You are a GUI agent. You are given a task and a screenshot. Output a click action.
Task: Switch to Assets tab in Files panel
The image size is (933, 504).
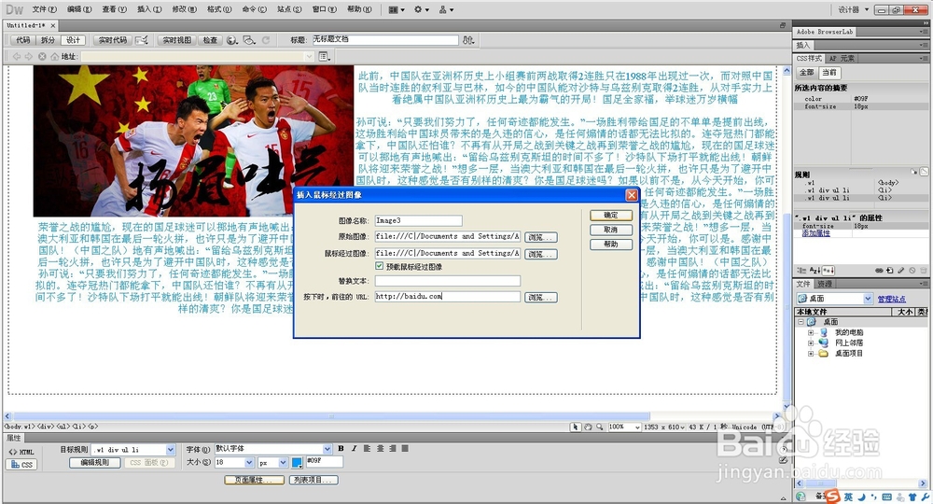824,284
